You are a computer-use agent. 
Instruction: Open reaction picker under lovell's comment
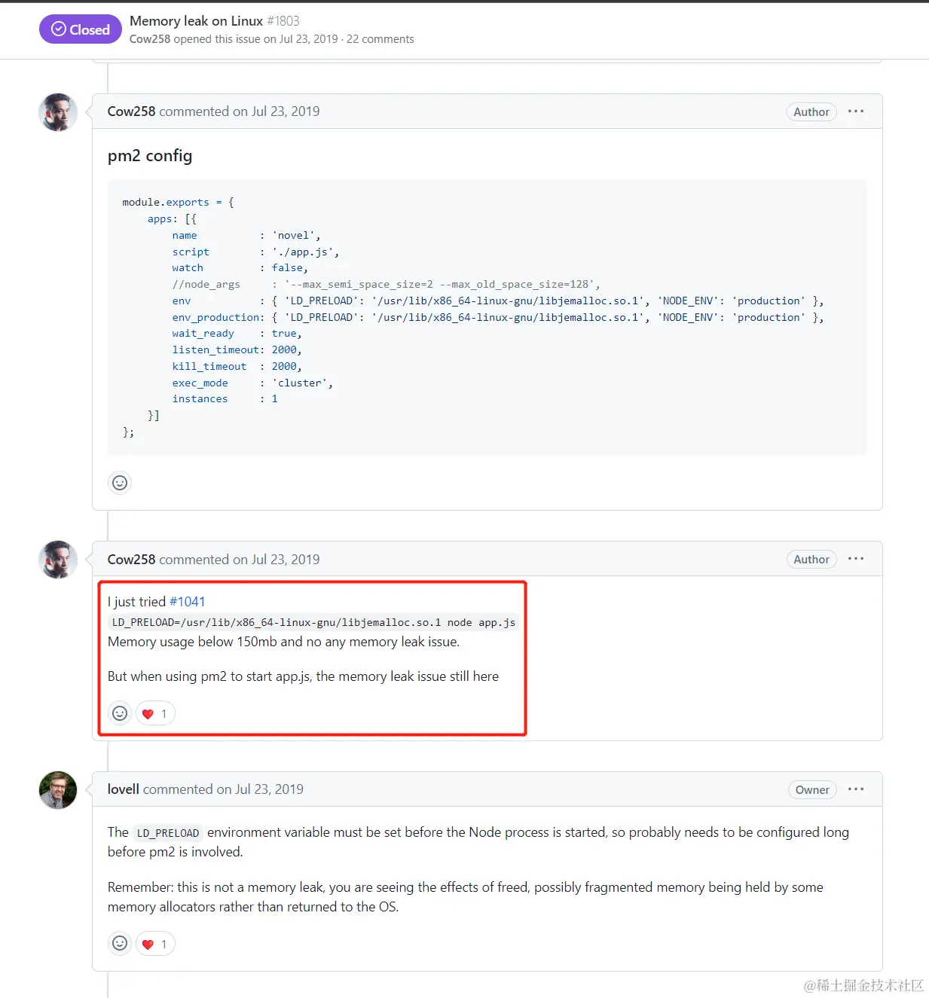click(x=120, y=944)
